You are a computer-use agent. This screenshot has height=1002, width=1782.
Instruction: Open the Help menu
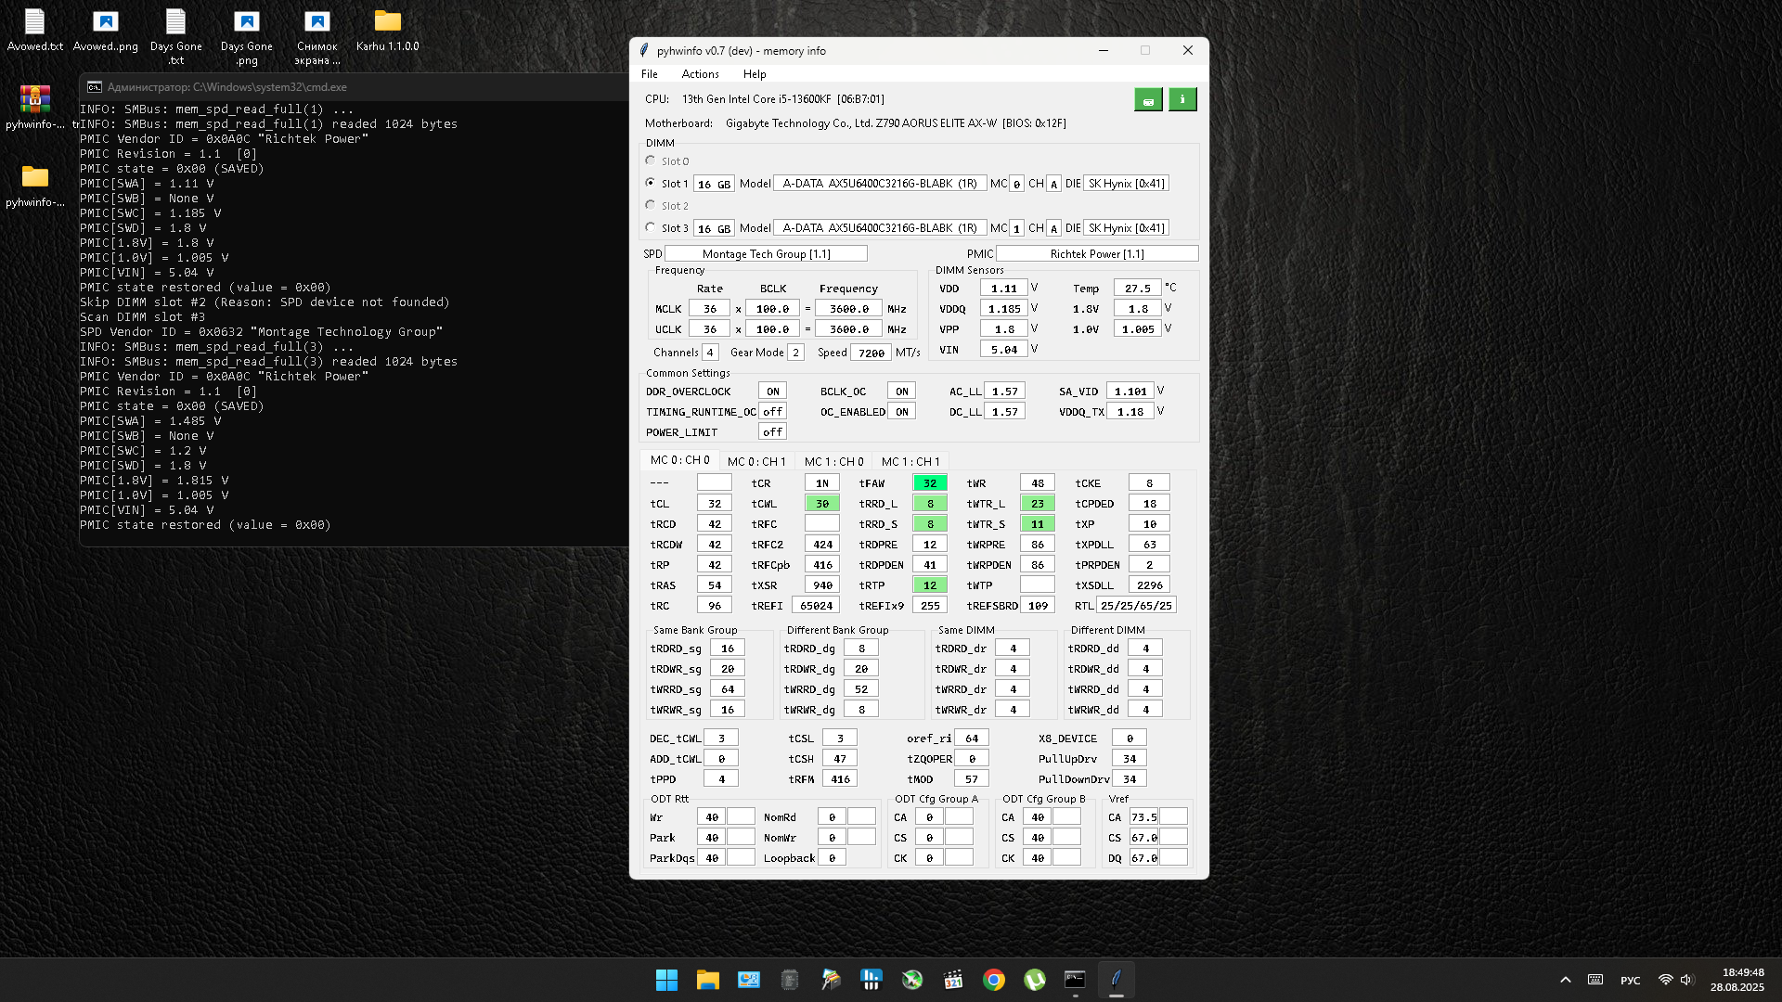coord(755,74)
